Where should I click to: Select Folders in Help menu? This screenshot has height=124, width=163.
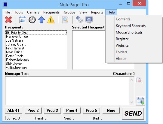point(134,52)
